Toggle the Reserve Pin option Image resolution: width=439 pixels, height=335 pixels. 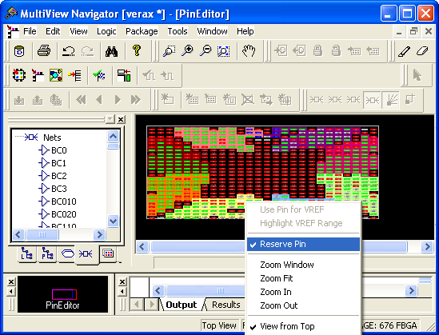(303, 244)
